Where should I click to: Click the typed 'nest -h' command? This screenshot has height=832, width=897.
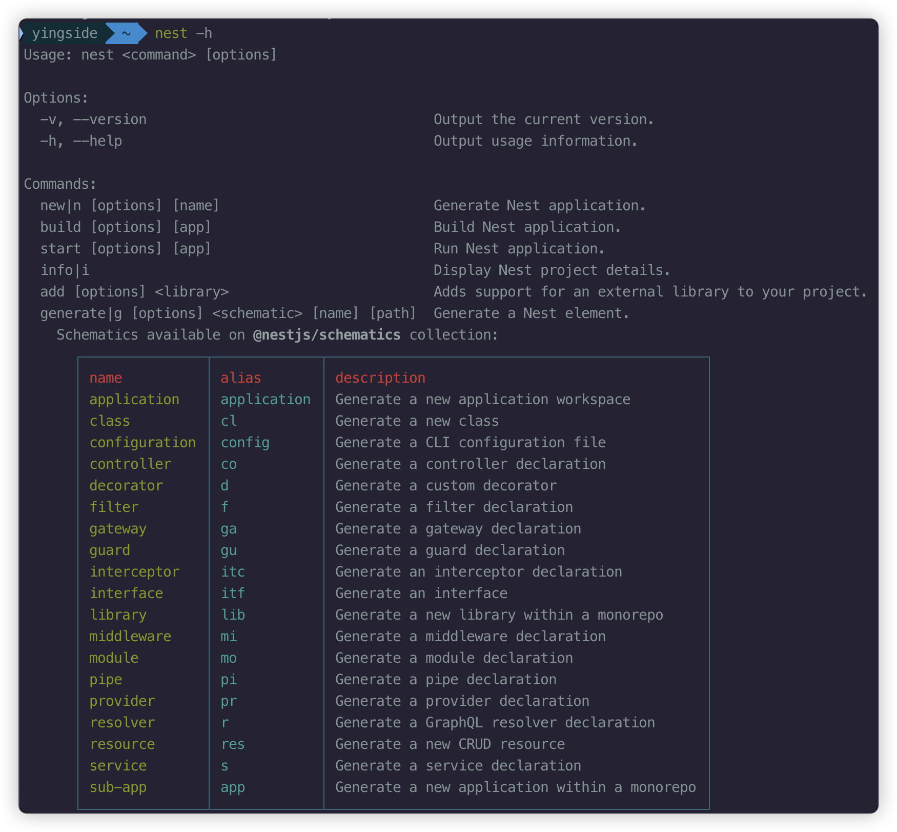[183, 33]
